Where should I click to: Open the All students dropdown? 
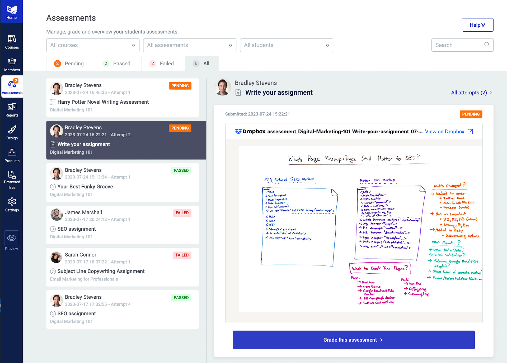click(287, 45)
